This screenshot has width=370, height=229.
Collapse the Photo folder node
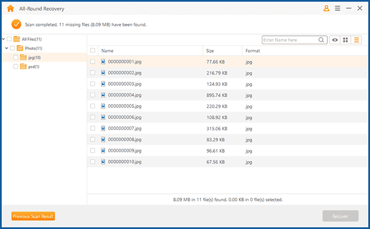pyautogui.click(x=7, y=48)
